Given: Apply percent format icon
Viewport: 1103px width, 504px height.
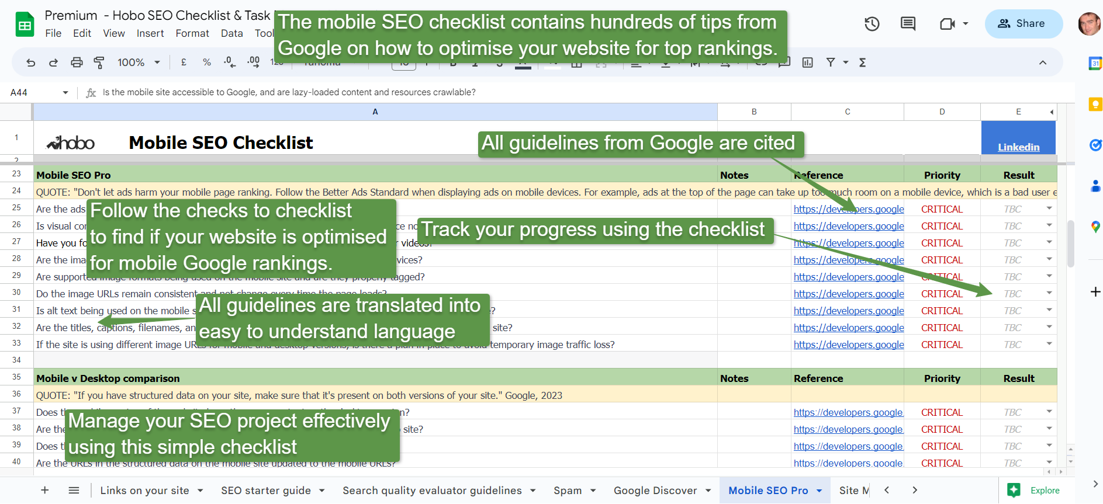Looking at the screenshot, I should tap(207, 62).
